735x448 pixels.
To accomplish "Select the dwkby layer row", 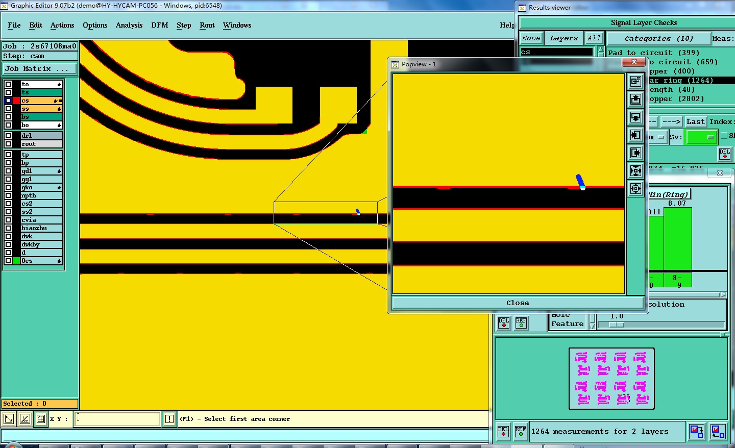I will tap(41, 244).
